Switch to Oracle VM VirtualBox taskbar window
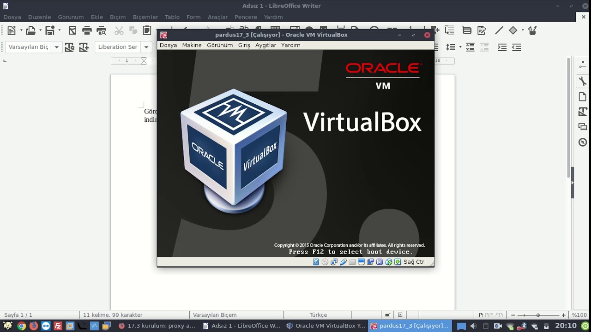 point(326,326)
